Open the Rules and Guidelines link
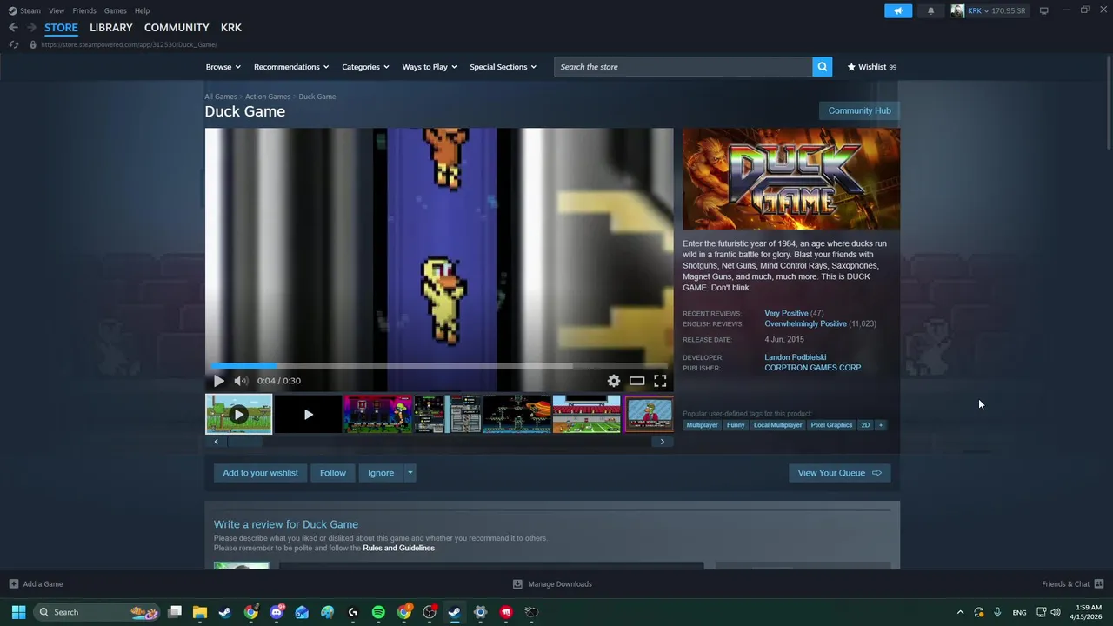 [398, 549]
